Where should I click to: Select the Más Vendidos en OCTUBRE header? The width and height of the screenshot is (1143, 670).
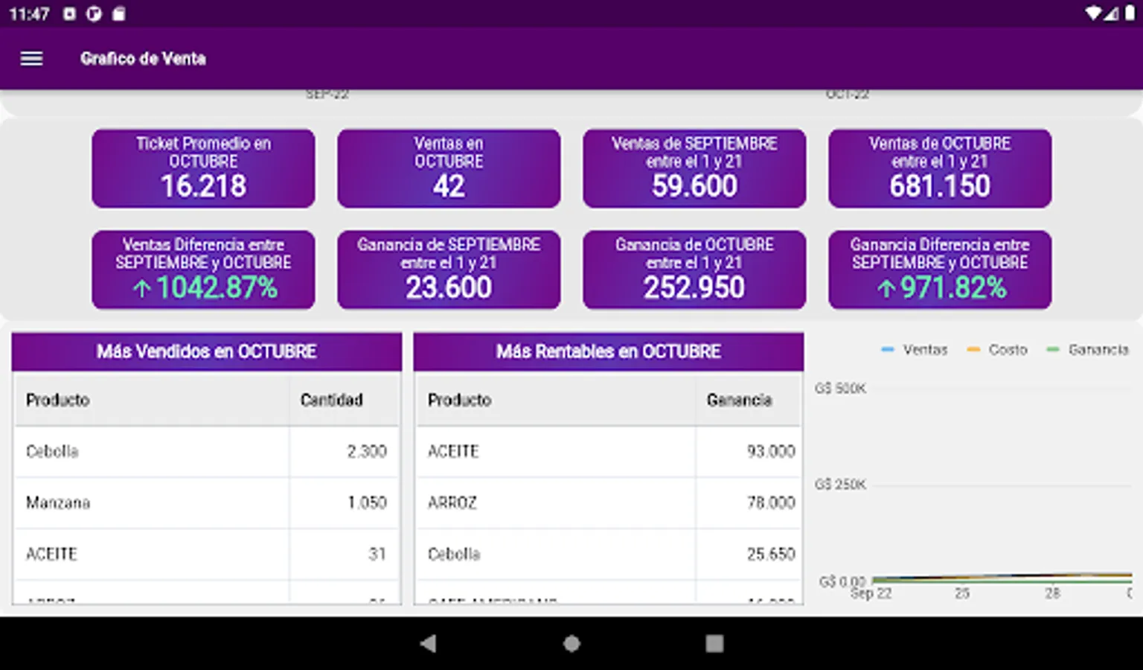pyautogui.click(x=207, y=351)
